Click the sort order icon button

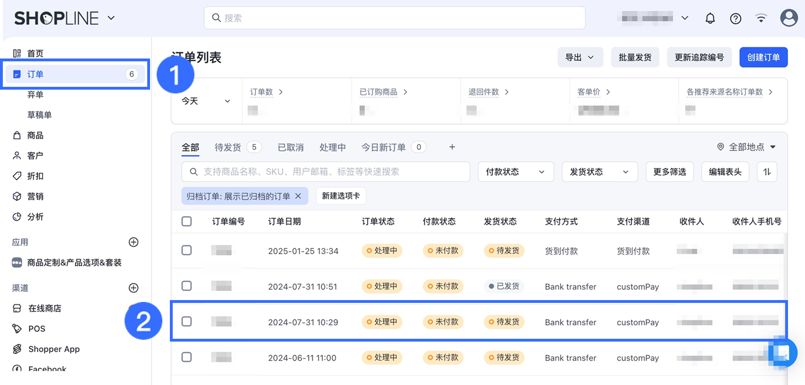tap(767, 172)
